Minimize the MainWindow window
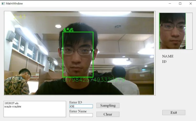Image resolution: width=196 pixels, height=121 pixels. 170,4
